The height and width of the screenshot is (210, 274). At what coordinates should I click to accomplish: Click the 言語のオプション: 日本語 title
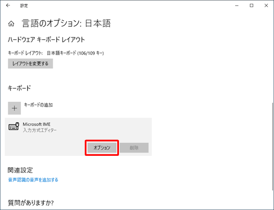[66, 24]
